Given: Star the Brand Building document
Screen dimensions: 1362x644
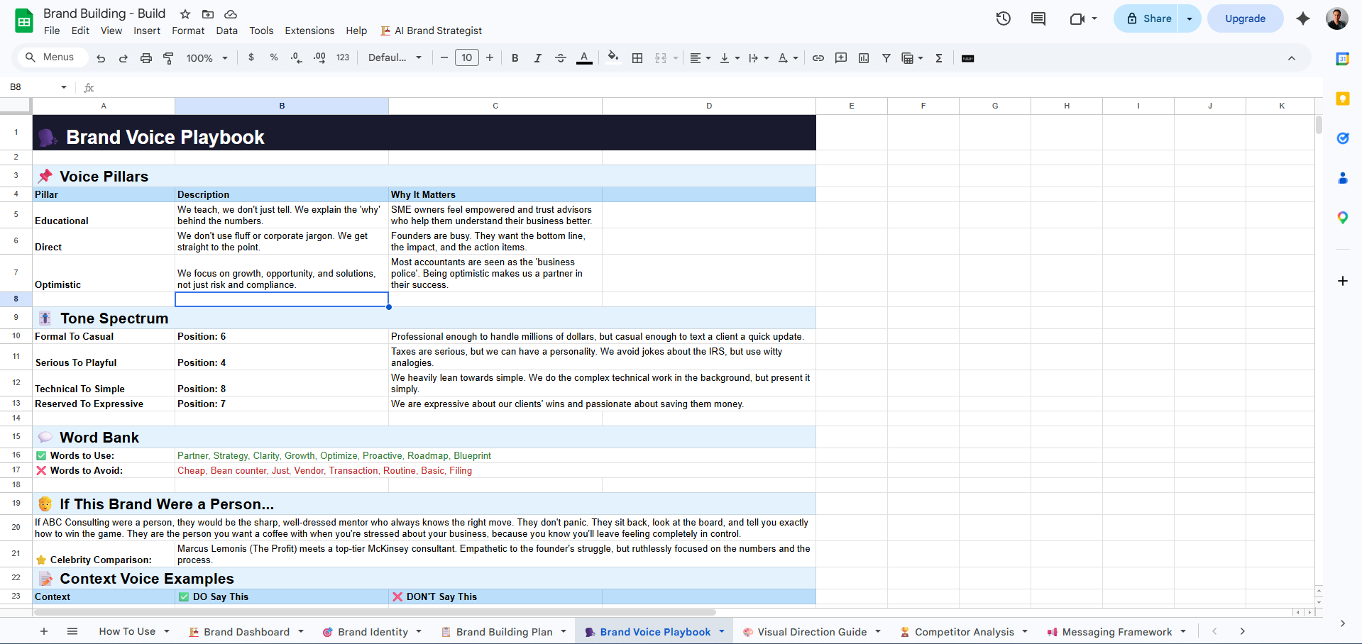Looking at the screenshot, I should (185, 14).
